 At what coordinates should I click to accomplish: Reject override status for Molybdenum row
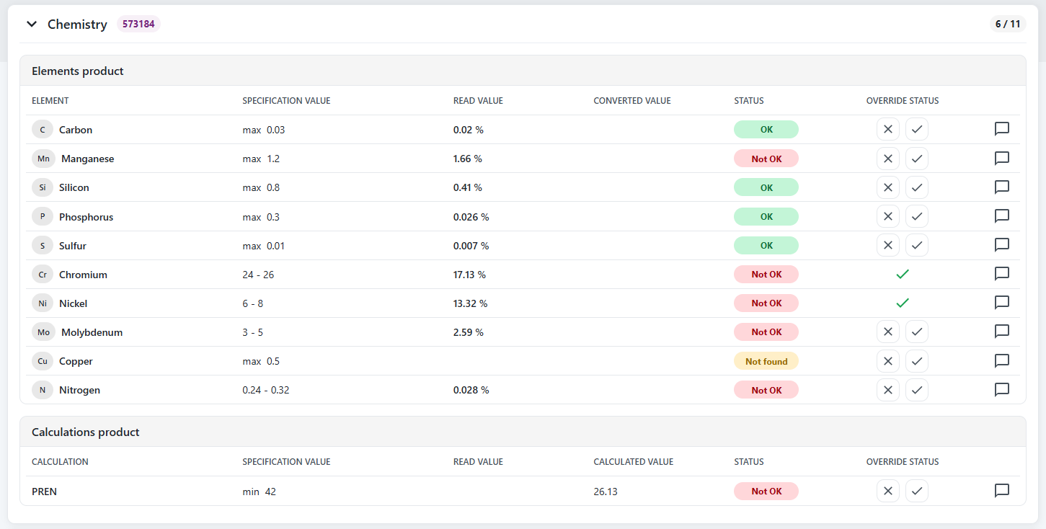[x=888, y=332]
